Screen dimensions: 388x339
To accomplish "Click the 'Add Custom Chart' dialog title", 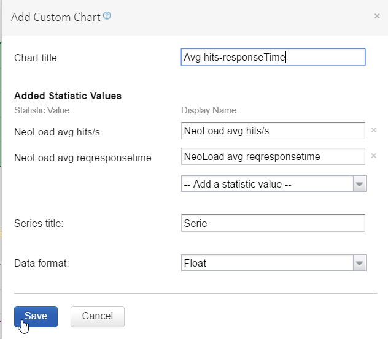I will [x=55, y=17].
